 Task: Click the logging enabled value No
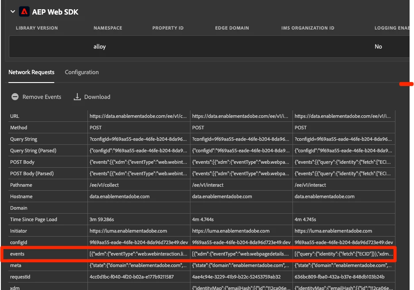(x=378, y=47)
